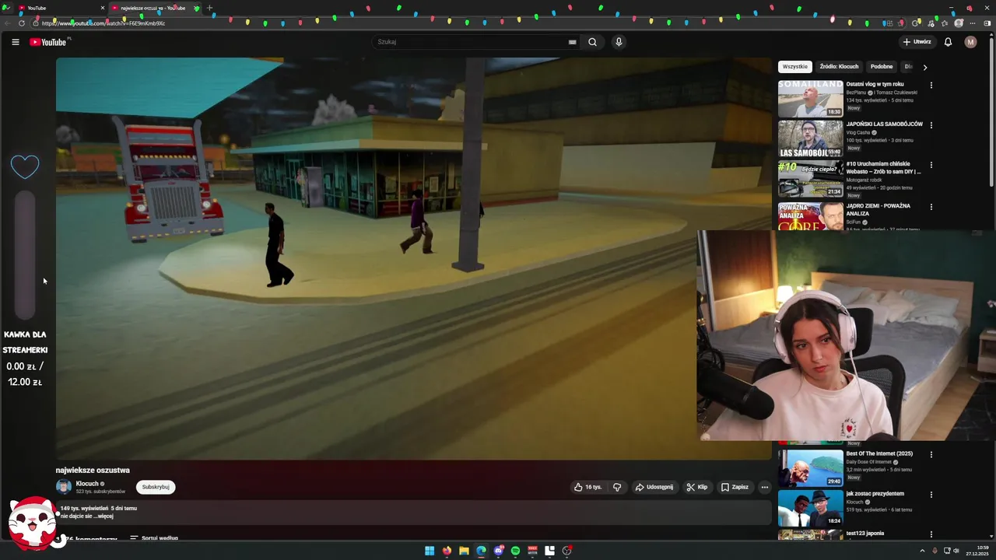Viewport: 996px width, 560px height.
Task: Click the magnifier search button
Action: click(592, 42)
